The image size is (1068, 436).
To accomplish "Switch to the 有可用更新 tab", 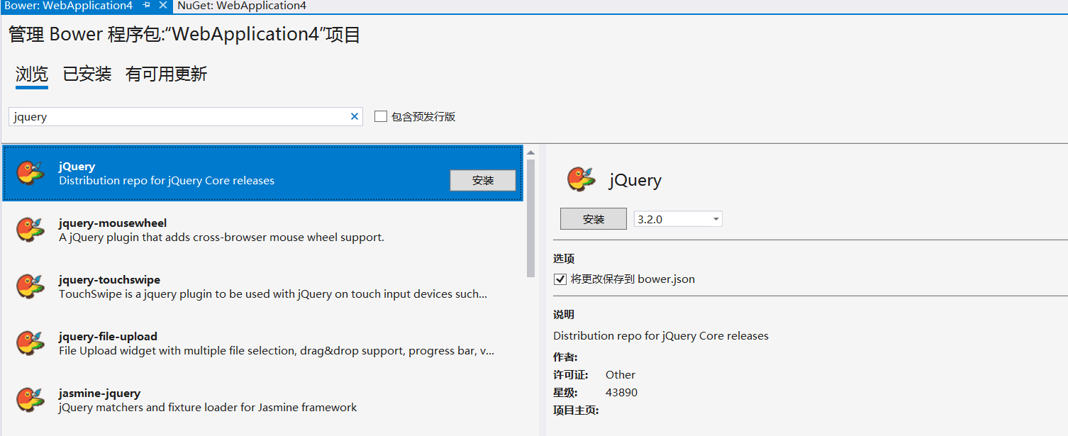I will coord(166,74).
